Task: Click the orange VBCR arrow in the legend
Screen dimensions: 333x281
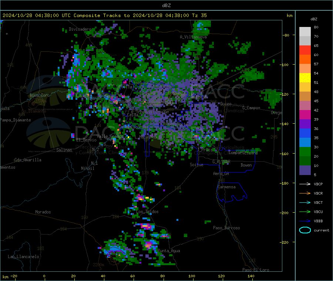Action: pos(305,193)
